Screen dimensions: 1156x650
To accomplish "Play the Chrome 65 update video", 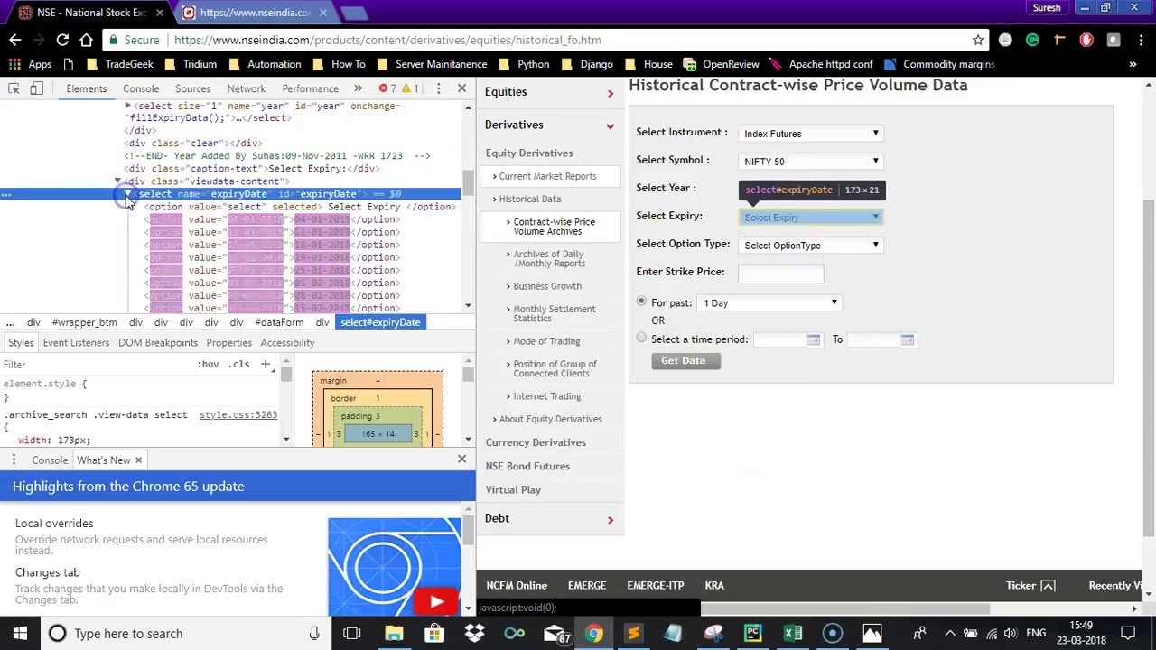I will click(436, 601).
